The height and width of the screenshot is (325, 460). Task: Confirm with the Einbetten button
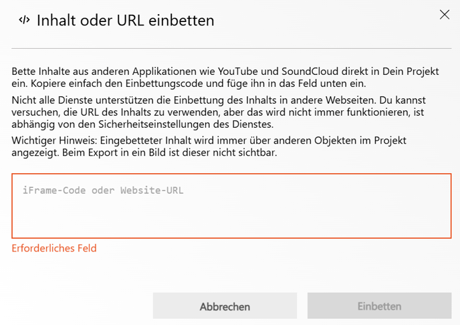pos(379,306)
